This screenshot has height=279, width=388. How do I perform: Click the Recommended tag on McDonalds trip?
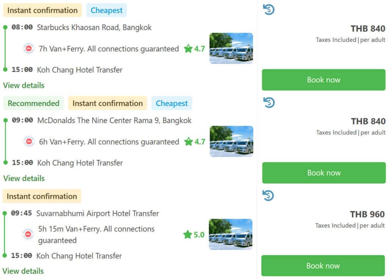click(33, 103)
